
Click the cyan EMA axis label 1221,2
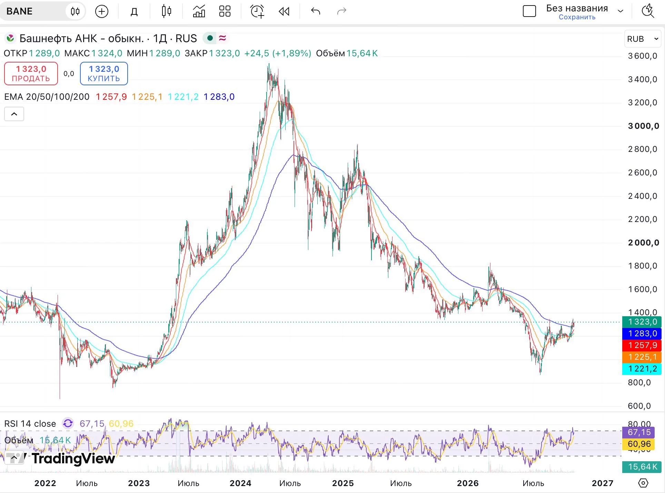tap(642, 369)
